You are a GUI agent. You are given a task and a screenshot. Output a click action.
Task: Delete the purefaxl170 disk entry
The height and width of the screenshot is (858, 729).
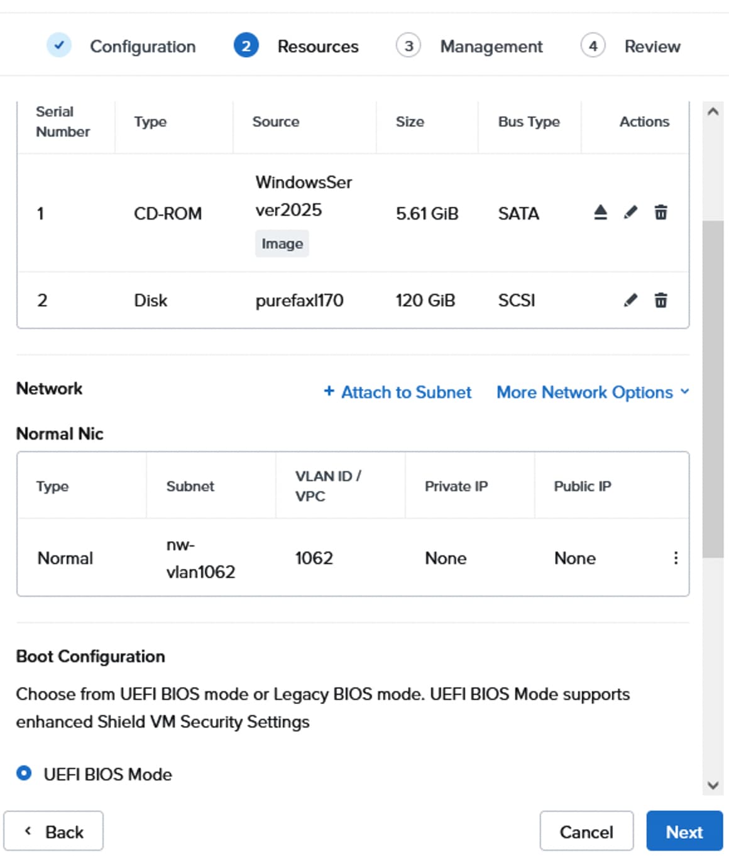[x=660, y=300]
